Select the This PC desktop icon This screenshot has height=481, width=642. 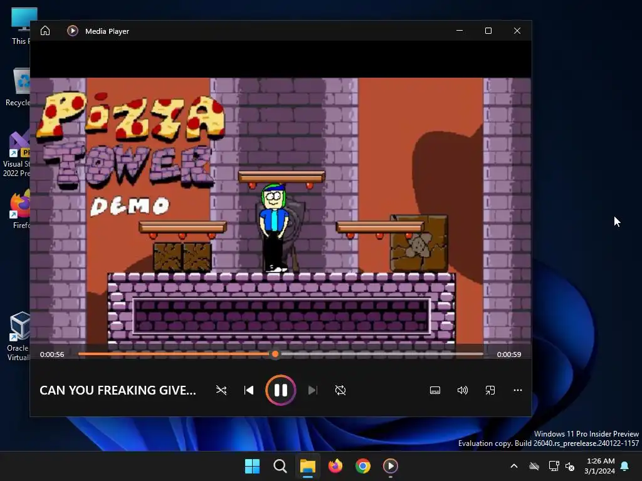point(21,26)
